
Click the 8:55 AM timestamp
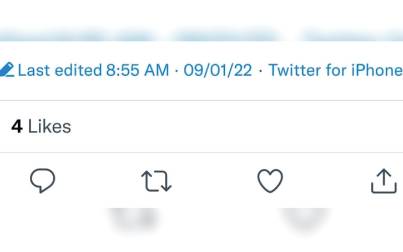coord(138,70)
